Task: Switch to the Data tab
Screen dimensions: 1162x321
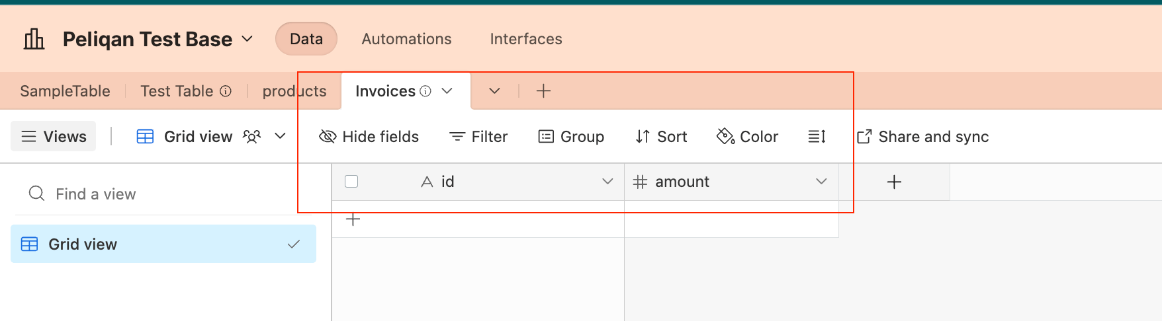Action: pos(306,39)
